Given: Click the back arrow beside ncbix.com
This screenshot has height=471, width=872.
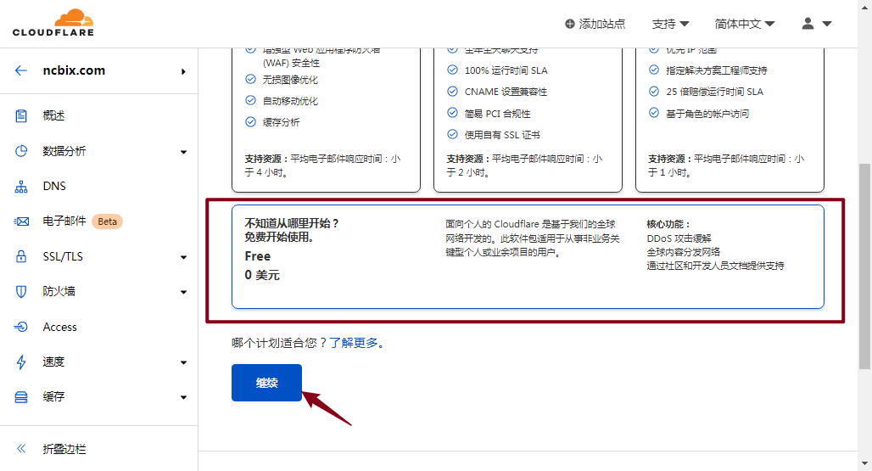Looking at the screenshot, I should pyautogui.click(x=21, y=70).
